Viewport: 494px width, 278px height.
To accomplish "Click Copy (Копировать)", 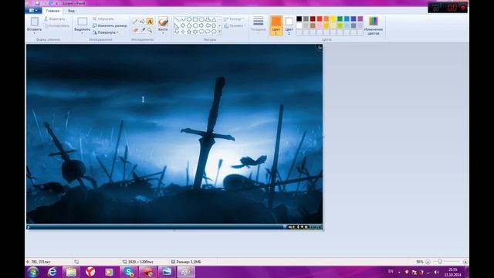I will tap(56, 25).
